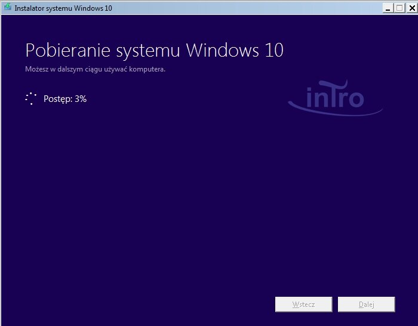Click the 'Postęp: 3%' progress text
The image size is (418, 326).
[x=65, y=99]
